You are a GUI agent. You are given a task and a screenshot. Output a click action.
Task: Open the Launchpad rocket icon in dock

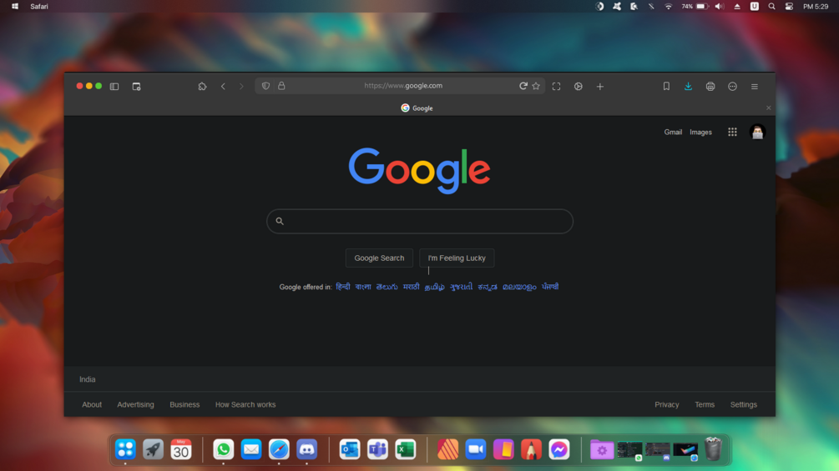[x=153, y=449]
